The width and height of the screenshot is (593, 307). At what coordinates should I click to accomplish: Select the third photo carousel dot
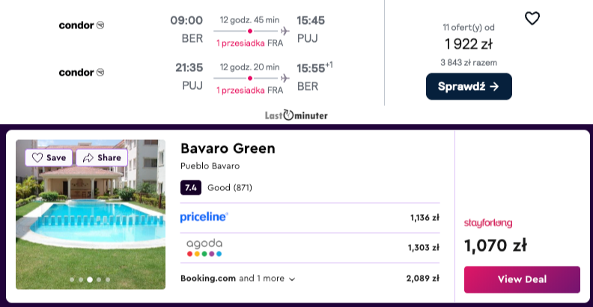point(90,280)
